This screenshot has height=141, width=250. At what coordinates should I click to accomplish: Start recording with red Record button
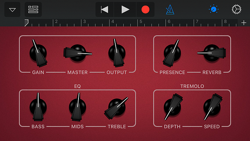145,10
